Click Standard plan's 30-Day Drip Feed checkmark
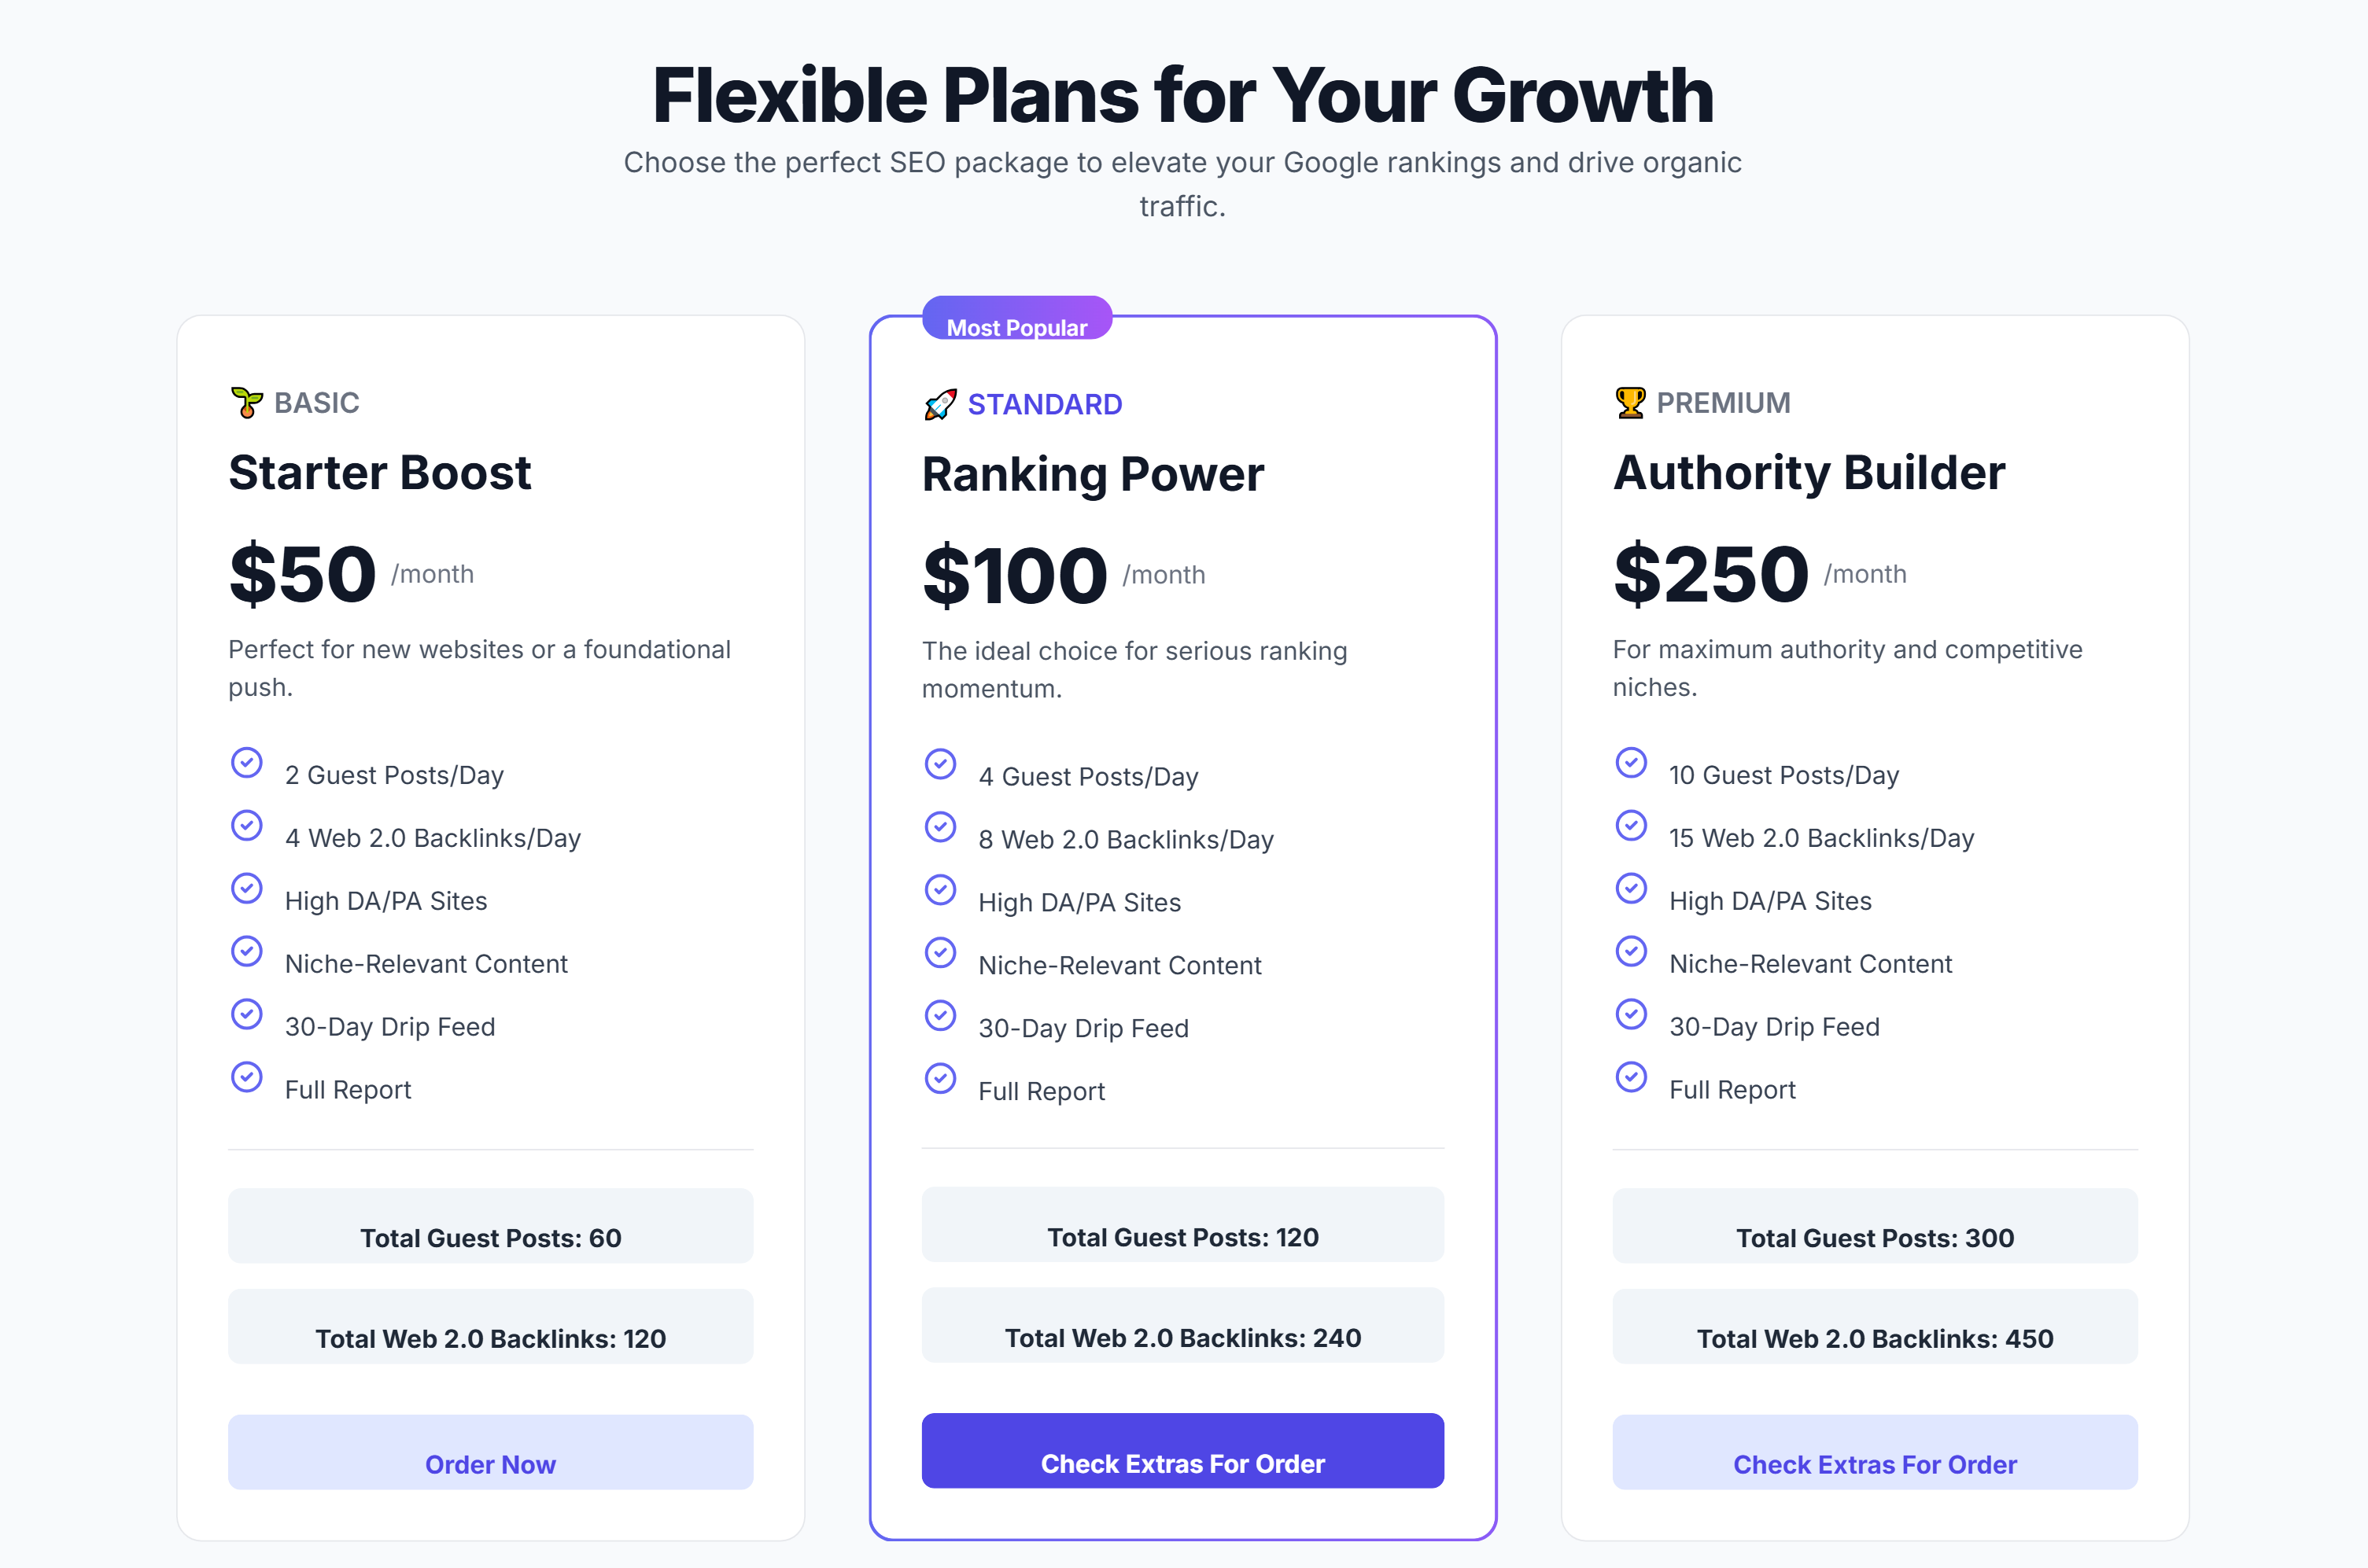 [939, 1016]
